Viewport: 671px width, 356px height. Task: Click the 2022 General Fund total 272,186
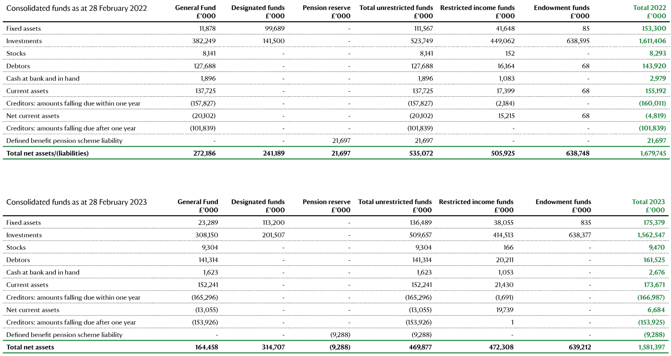point(204,153)
